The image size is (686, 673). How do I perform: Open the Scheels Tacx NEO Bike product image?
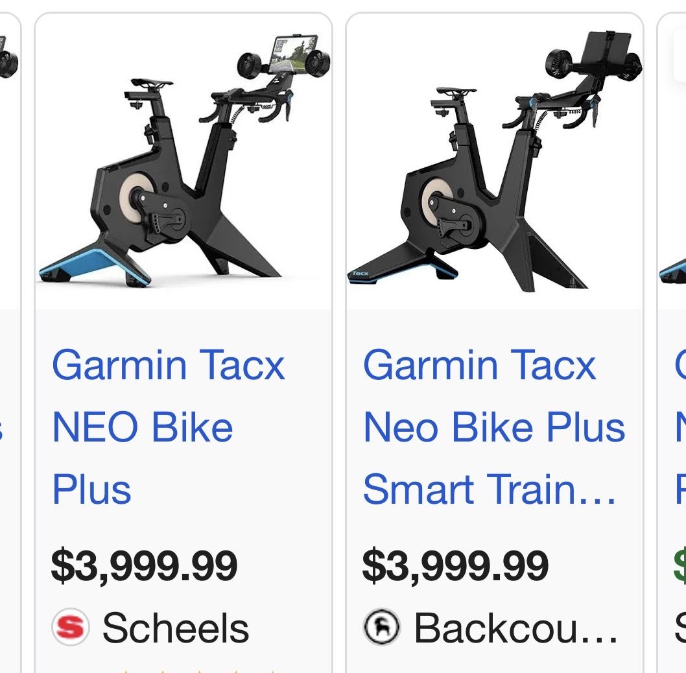(183, 162)
